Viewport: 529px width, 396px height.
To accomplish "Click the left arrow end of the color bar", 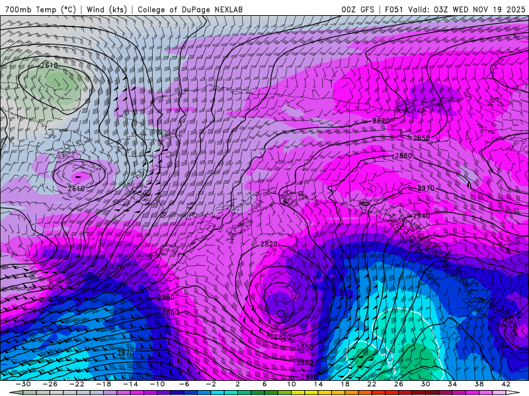I will 16,393.
